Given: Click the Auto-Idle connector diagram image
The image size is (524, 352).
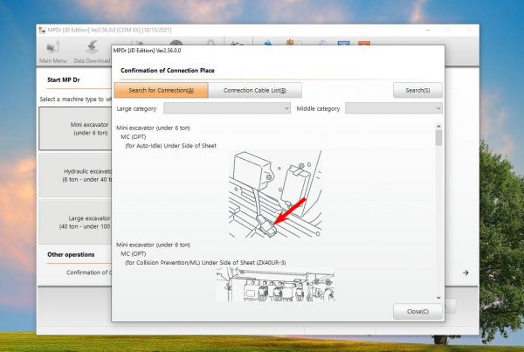Looking at the screenshot, I should pos(275,194).
